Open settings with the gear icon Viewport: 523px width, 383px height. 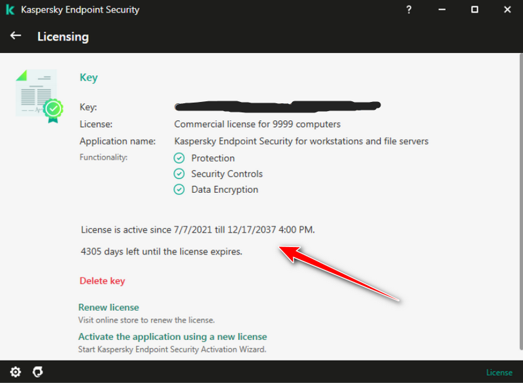(x=15, y=372)
